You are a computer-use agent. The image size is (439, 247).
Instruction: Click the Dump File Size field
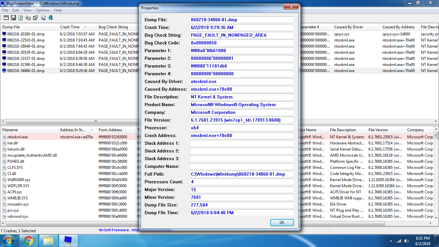[x=242, y=205]
